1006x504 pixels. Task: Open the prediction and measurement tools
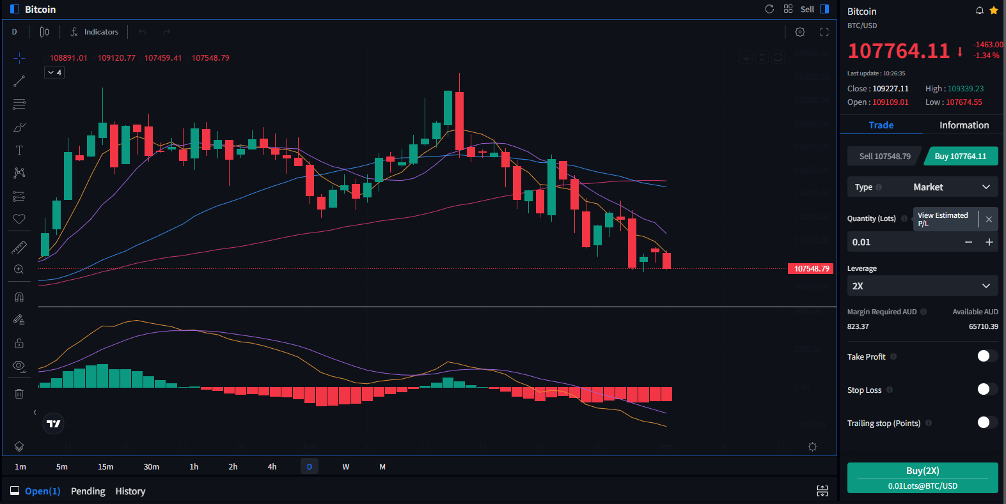[19, 196]
